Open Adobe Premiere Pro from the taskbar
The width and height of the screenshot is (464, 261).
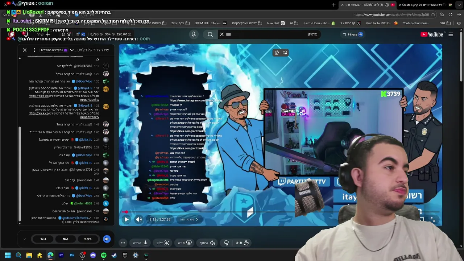point(61,255)
